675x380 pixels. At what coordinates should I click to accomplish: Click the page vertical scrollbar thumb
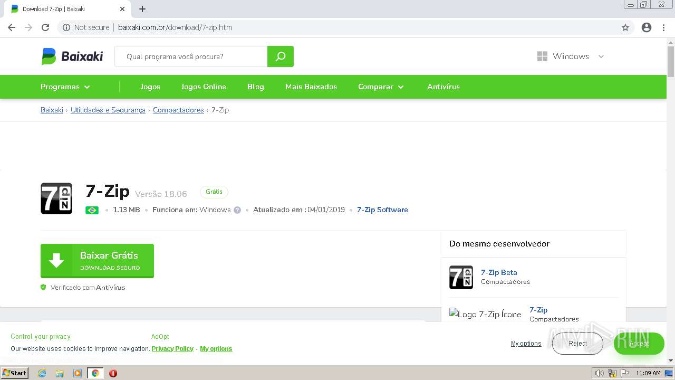click(x=671, y=61)
